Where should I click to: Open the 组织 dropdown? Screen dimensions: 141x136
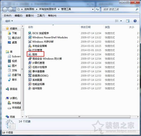9,21
